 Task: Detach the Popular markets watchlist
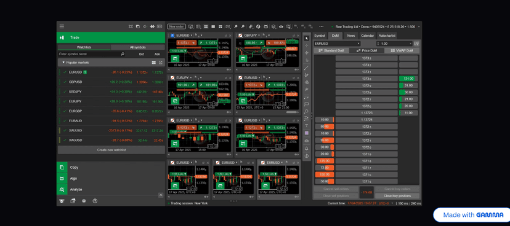click(x=160, y=62)
